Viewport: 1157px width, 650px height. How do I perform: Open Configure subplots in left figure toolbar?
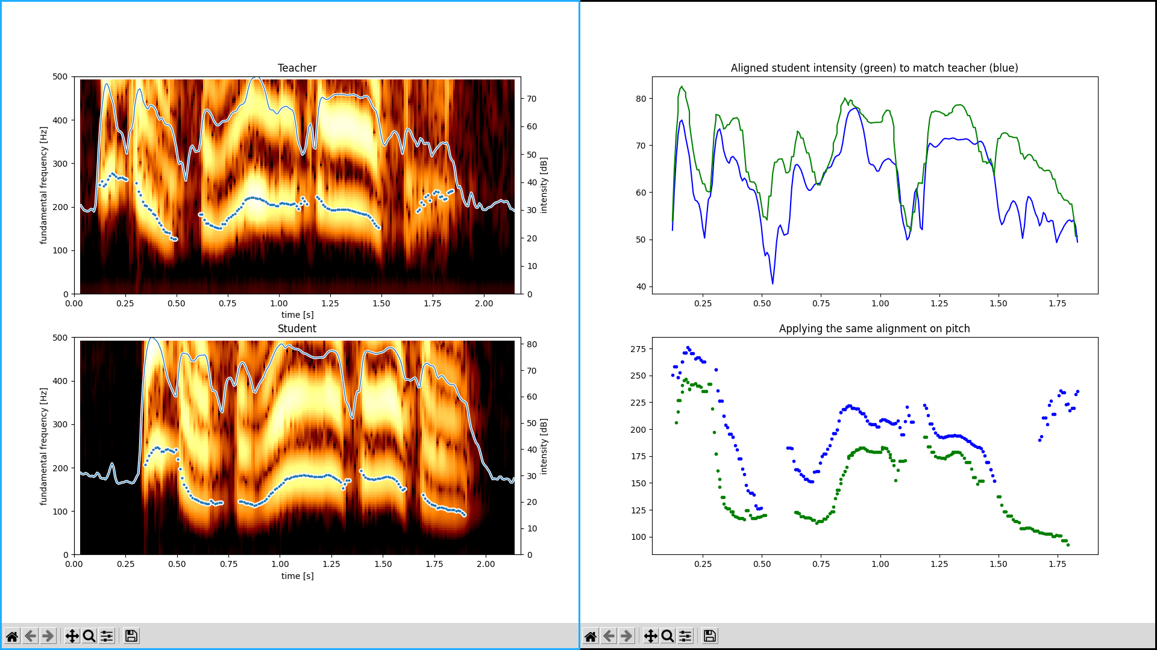pyautogui.click(x=107, y=636)
